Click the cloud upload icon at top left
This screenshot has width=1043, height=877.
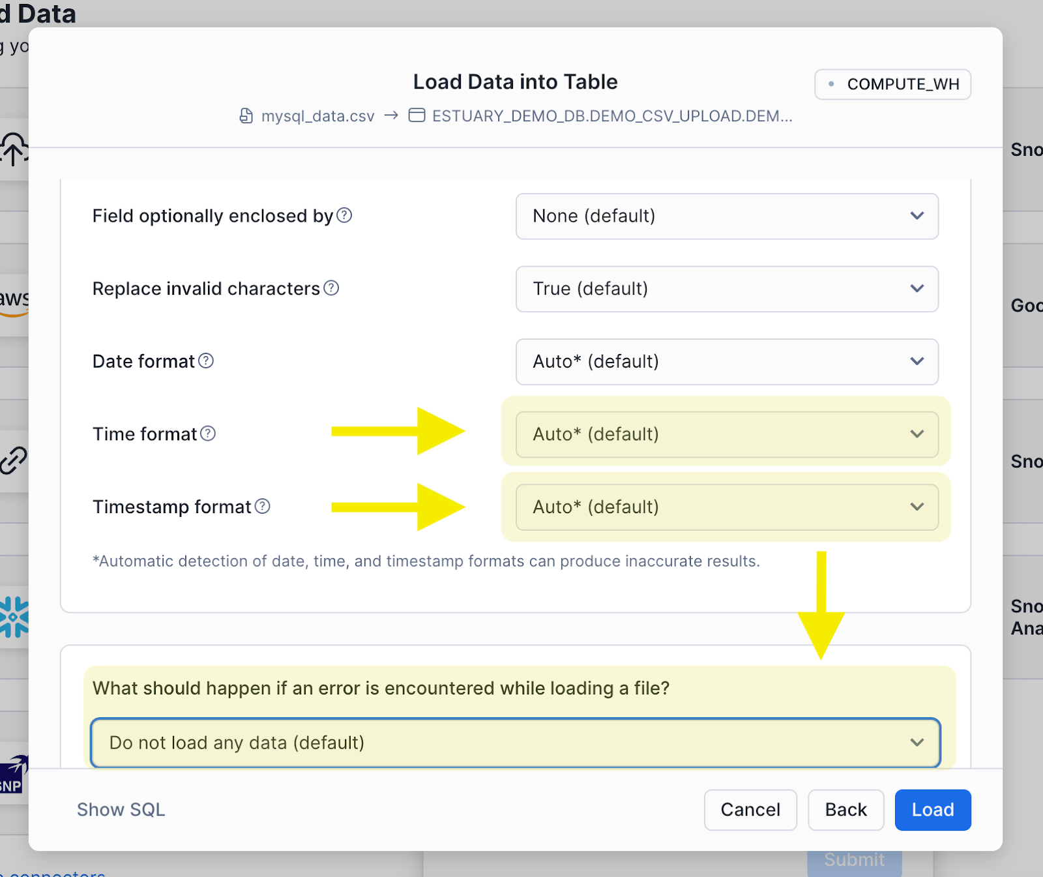[x=14, y=150]
